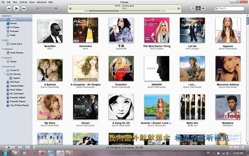Viewport: 249px width, 156px height.
Task: Open the Radio section
Action: coord(13,35)
